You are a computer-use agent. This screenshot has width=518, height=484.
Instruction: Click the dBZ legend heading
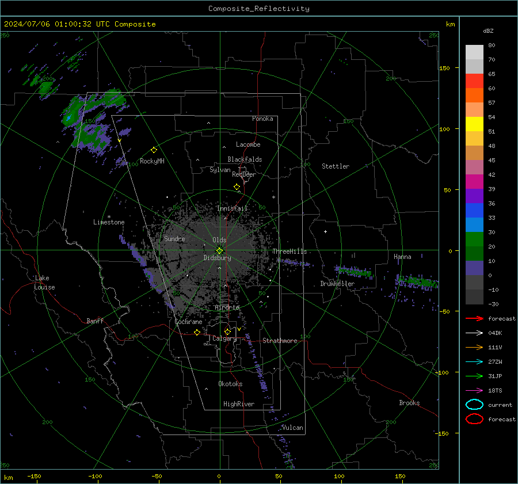(488, 31)
